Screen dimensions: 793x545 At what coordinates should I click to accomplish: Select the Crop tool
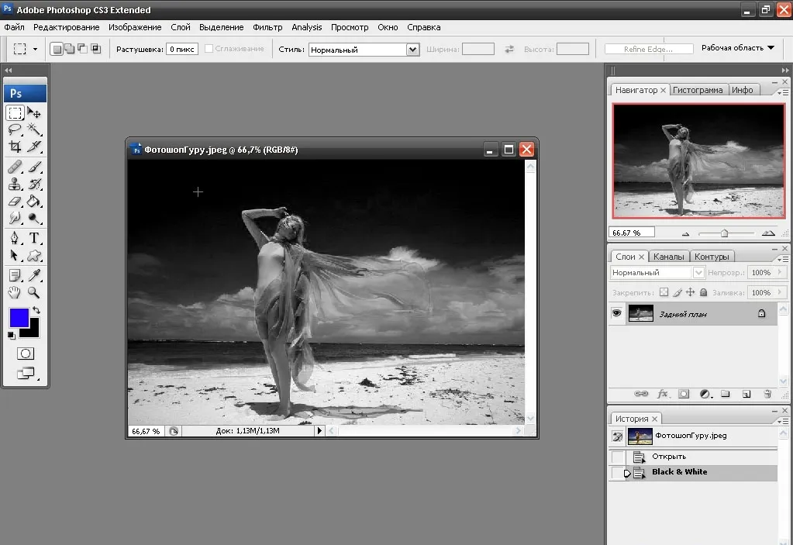click(x=16, y=147)
